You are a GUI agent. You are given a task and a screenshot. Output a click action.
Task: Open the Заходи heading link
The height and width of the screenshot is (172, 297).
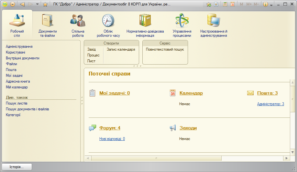click(188, 128)
